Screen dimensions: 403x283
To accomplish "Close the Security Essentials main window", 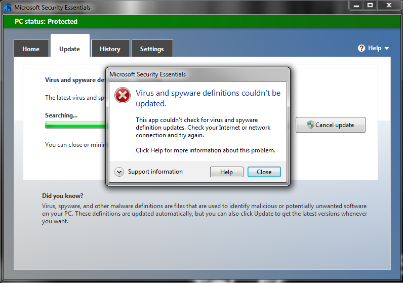I will (x=389, y=5).
